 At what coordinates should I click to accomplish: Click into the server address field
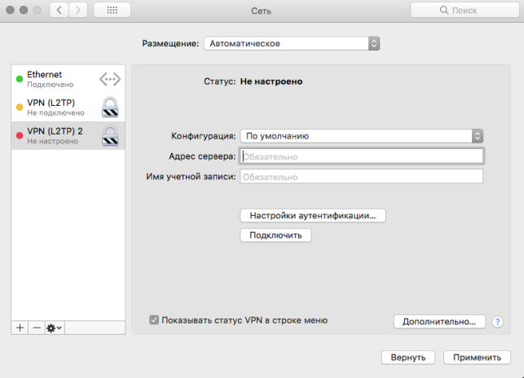coord(361,156)
